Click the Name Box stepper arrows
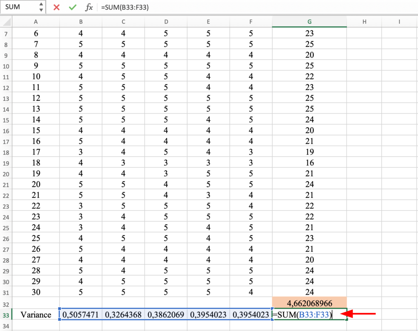Image resolution: width=418 pixels, height=331 pixels. [x=40, y=7]
